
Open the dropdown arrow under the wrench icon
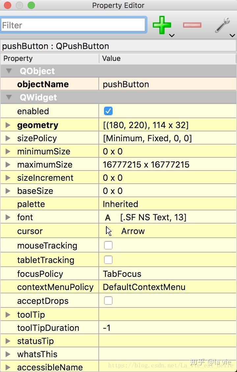[232, 36]
